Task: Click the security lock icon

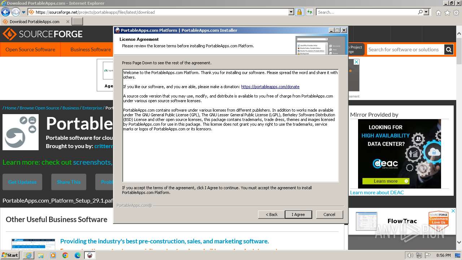Action: pyautogui.click(x=299, y=12)
